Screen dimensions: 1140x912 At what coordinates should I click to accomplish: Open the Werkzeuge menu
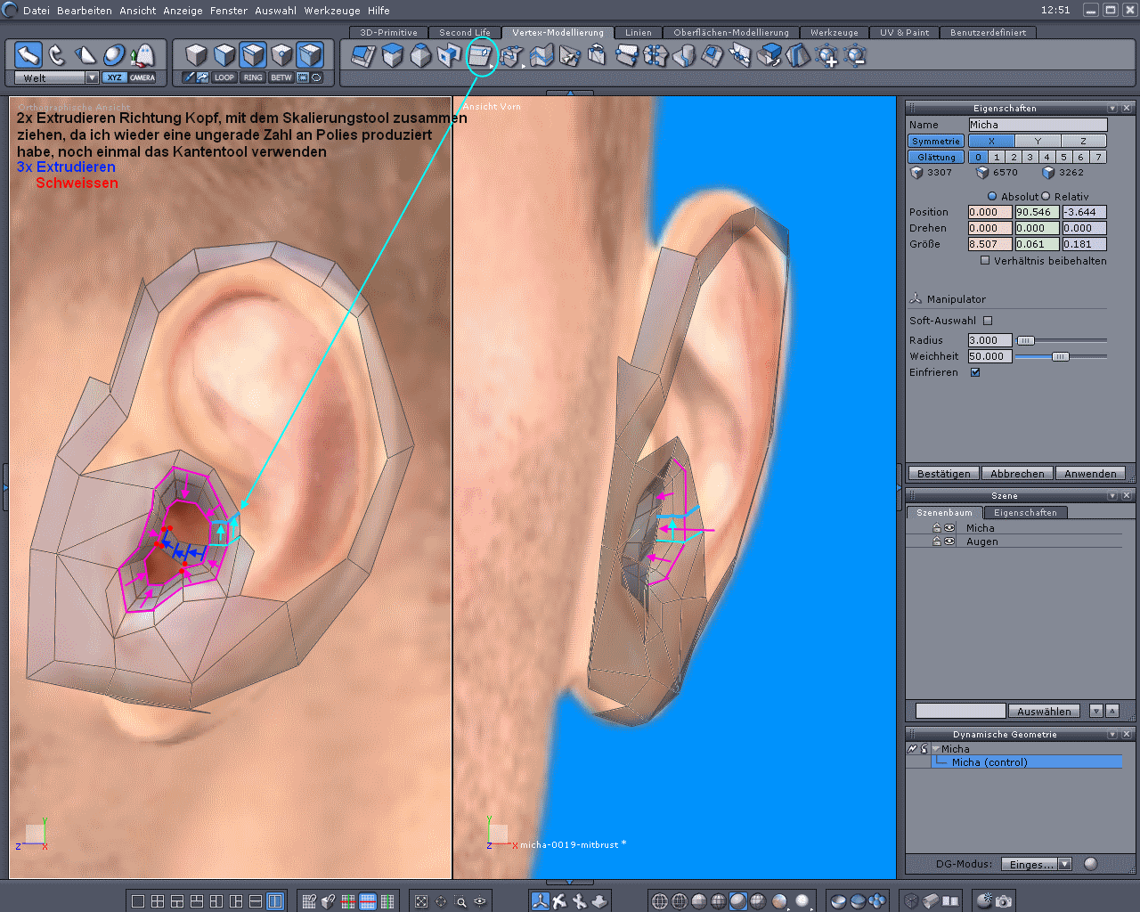coord(333,11)
